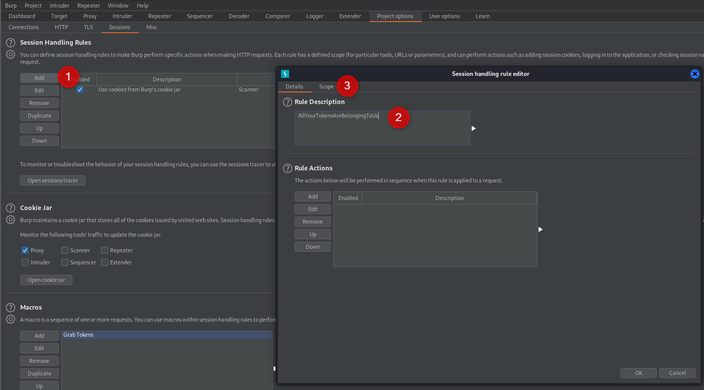
Task: Click the arrow beside Rule Actions table
Action: click(540, 230)
